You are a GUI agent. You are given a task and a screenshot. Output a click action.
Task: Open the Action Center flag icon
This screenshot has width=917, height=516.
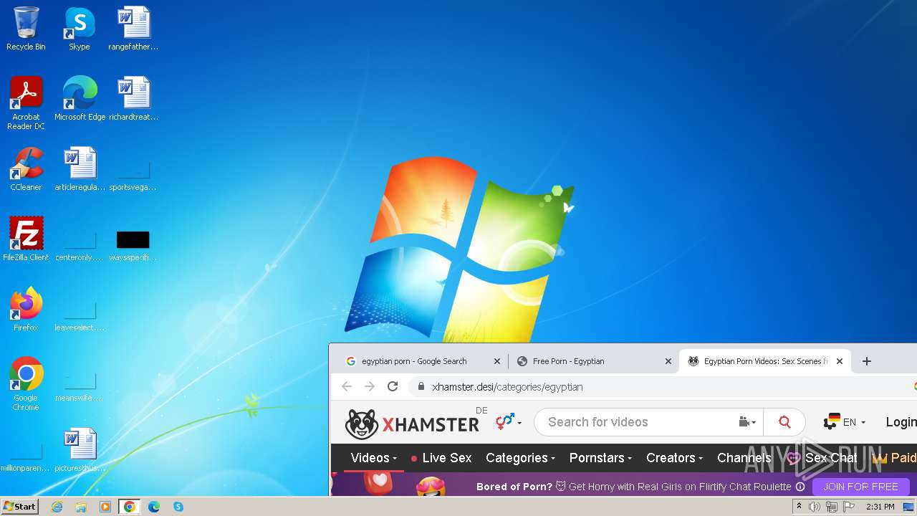coord(849,507)
